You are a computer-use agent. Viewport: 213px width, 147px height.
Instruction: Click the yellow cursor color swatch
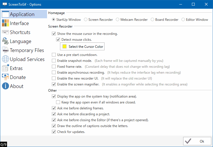pos(65,46)
